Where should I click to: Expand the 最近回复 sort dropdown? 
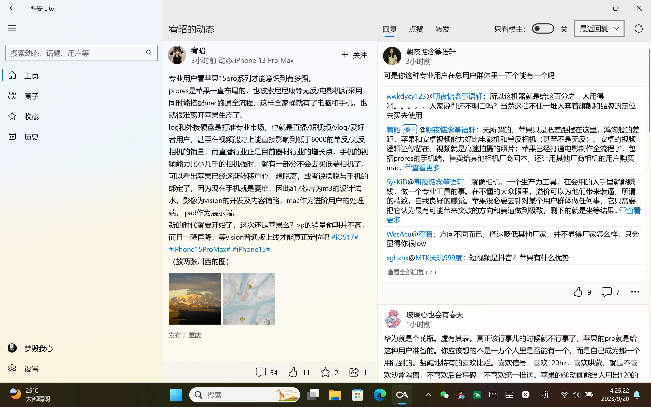[x=599, y=28]
